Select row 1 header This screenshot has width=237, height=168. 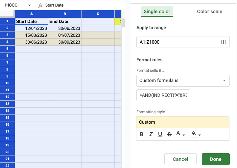(x=7, y=21)
